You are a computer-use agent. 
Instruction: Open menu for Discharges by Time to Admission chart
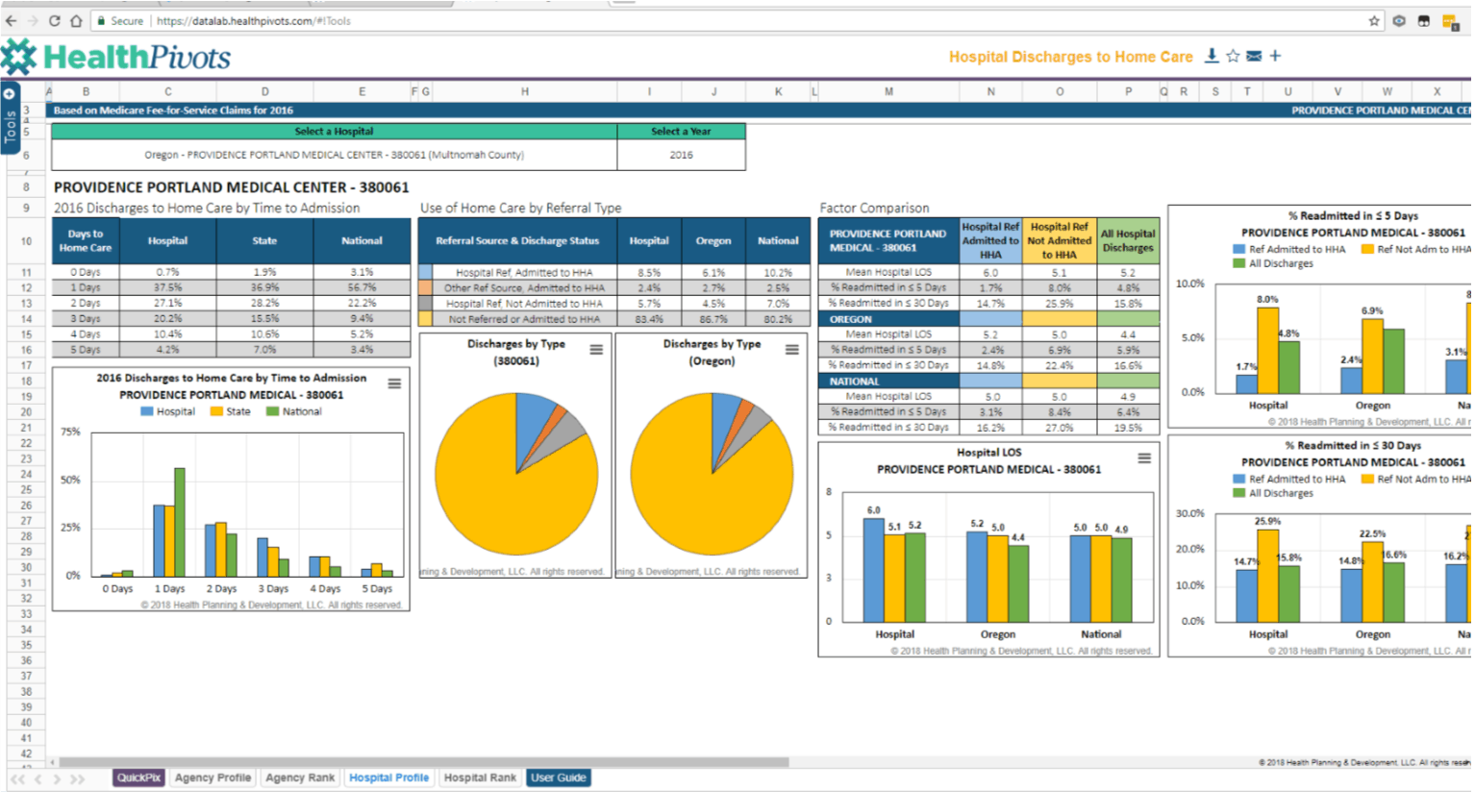click(x=394, y=384)
